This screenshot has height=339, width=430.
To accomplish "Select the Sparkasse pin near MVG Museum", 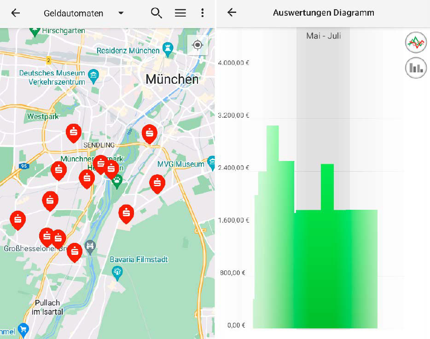I will 157,184.
